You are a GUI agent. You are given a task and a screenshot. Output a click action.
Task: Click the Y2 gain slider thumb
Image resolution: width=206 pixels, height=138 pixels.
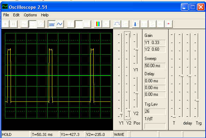tap(129, 111)
